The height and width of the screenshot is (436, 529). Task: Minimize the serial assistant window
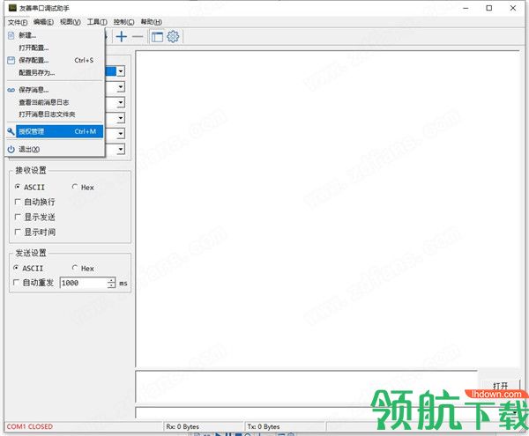[466, 8]
